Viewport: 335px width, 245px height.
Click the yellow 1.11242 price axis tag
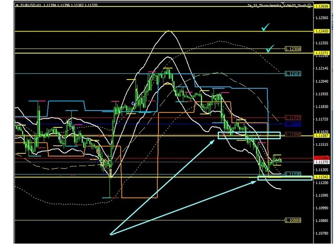(321, 177)
